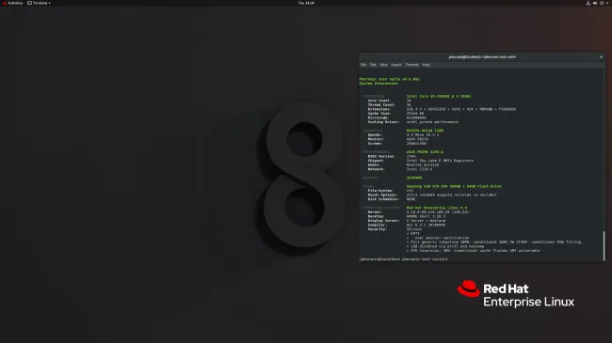Open the Search menu in Terminal
Image resolution: width=612 pixels, height=343 pixels.
point(396,65)
